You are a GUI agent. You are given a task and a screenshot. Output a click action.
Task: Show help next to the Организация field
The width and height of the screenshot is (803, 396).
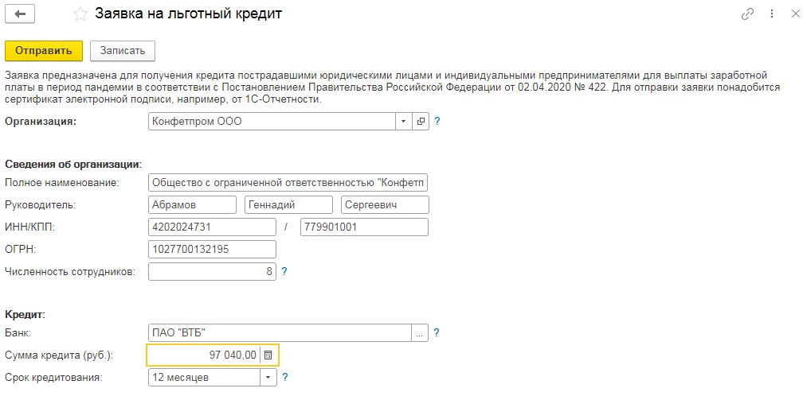tap(437, 122)
